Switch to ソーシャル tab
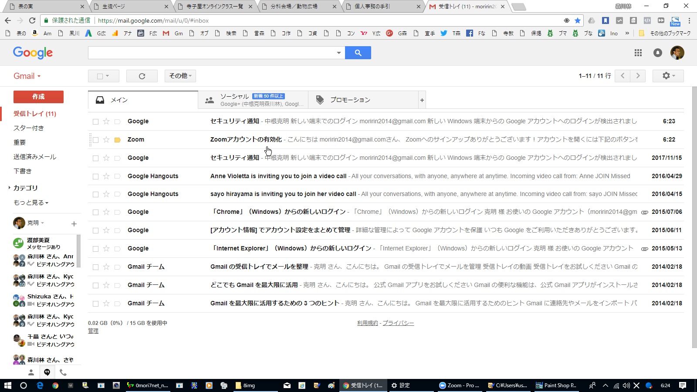The height and width of the screenshot is (392, 697). [253, 100]
